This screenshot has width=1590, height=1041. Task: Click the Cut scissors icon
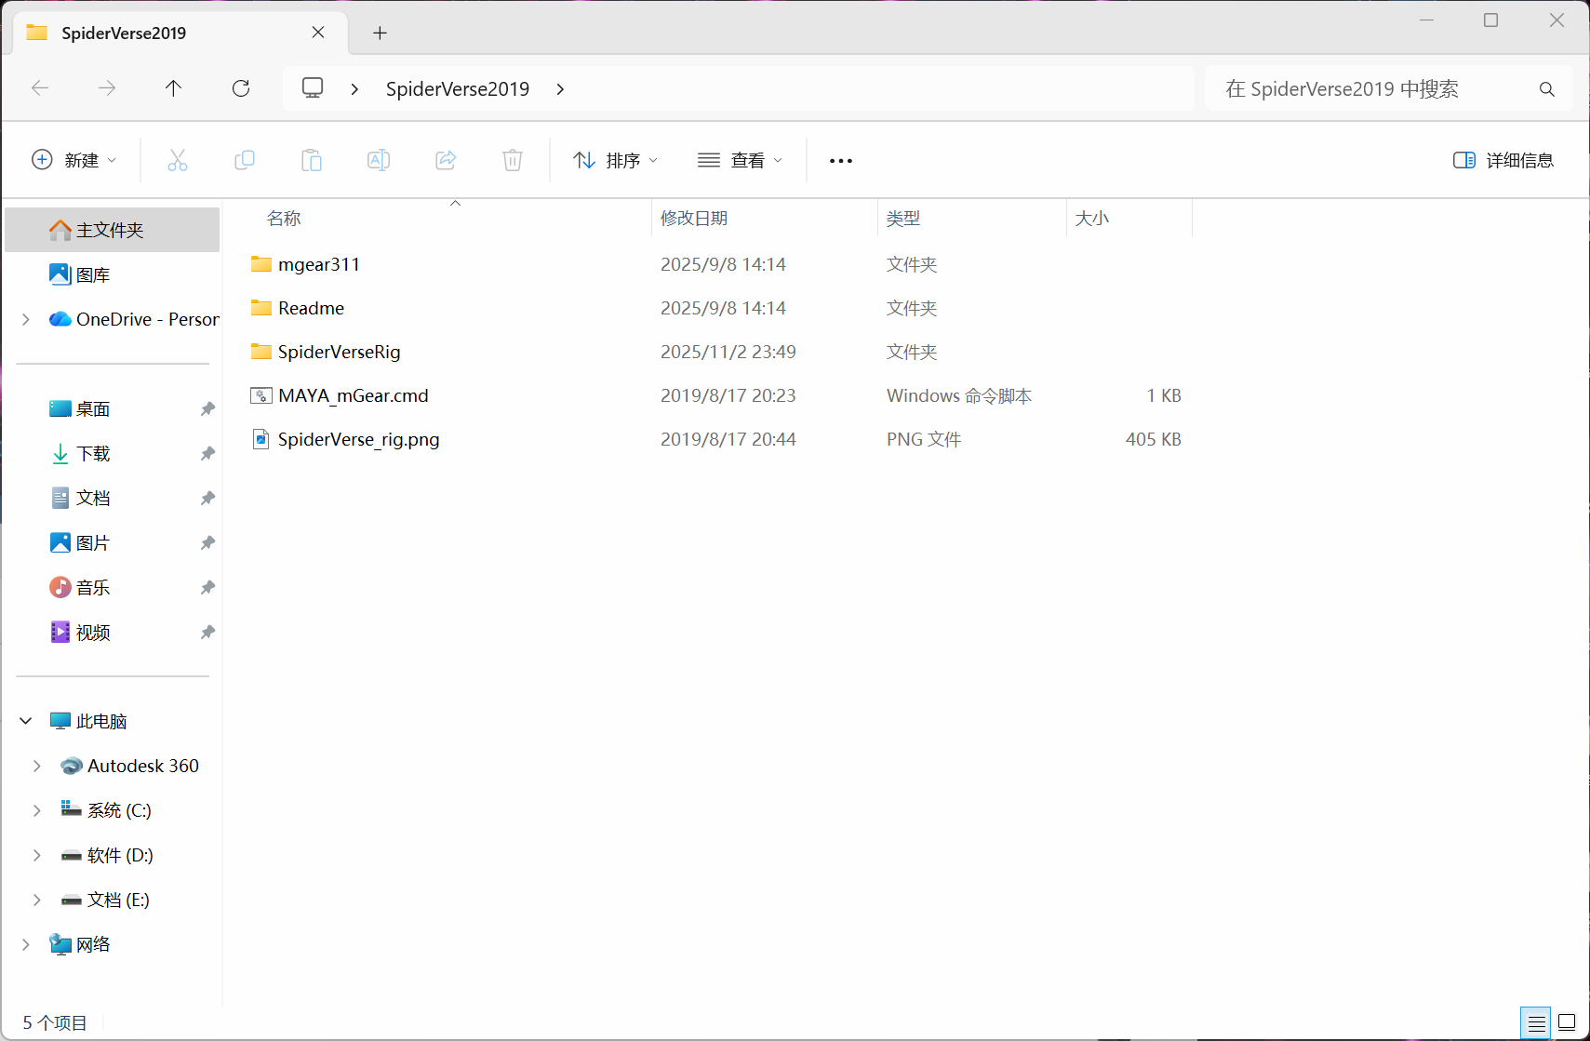click(178, 160)
